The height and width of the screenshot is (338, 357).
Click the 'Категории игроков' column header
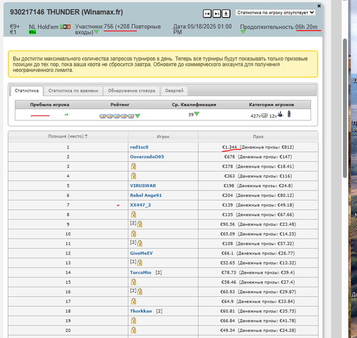pos(271,105)
